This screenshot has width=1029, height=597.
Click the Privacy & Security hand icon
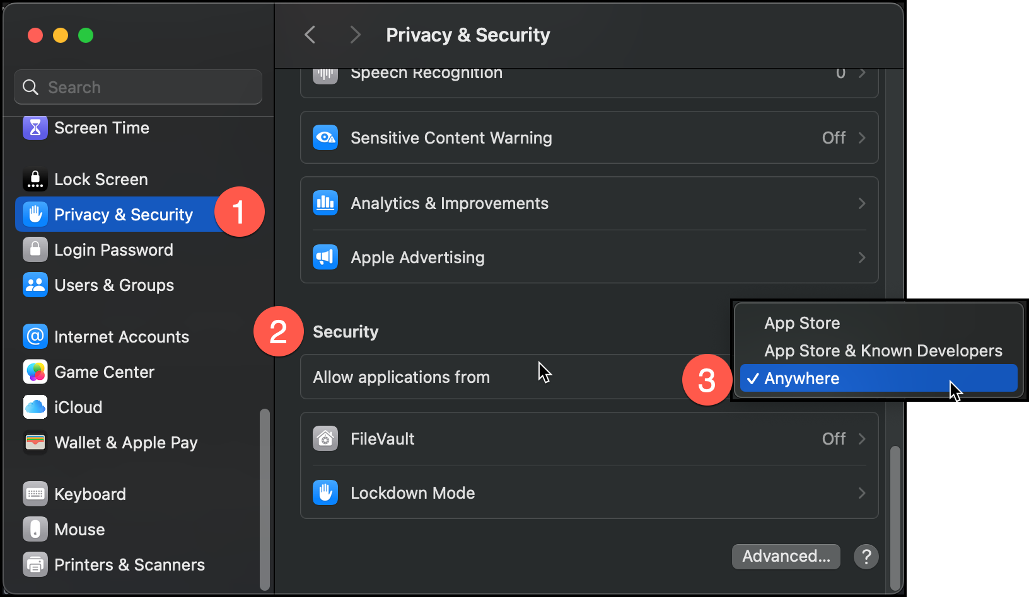(35, 215)
